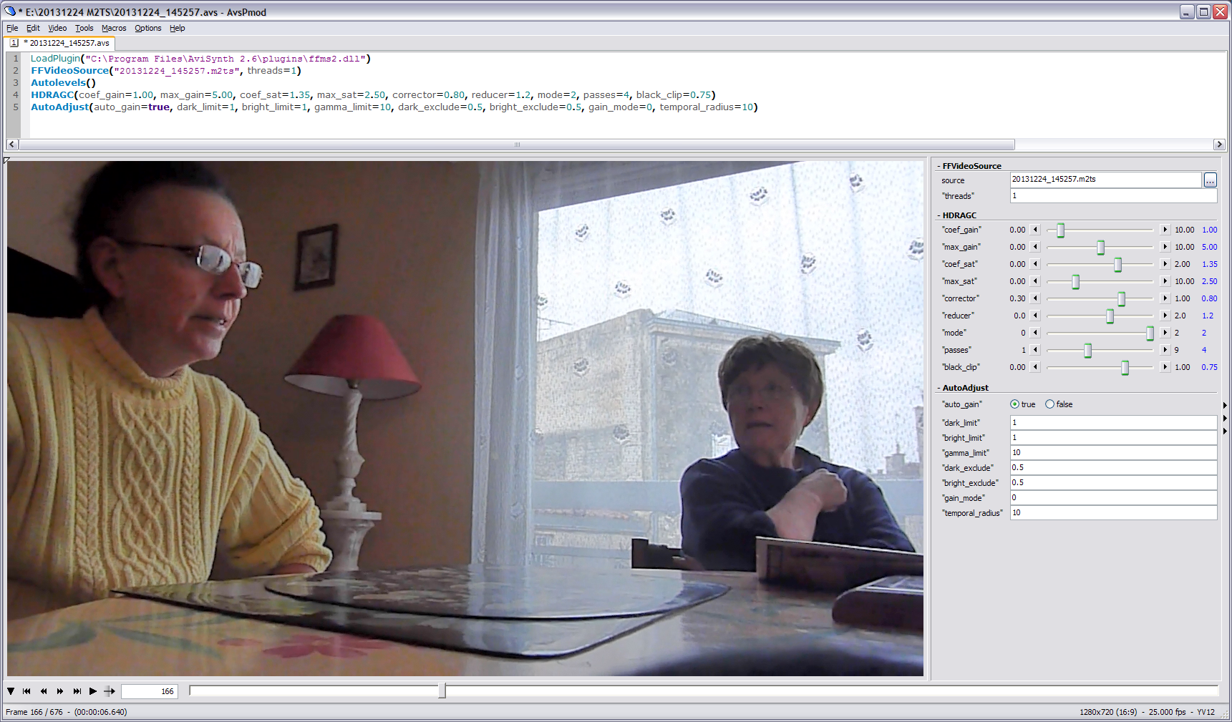Decrease coef_sat with its left arrow
The image size is (1232, 722).
tap(1035, 264)
